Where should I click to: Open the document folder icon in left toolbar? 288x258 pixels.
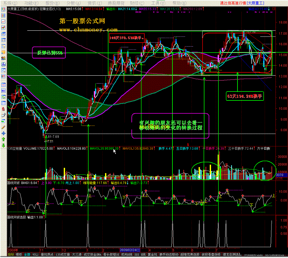[x=3, y=46]
